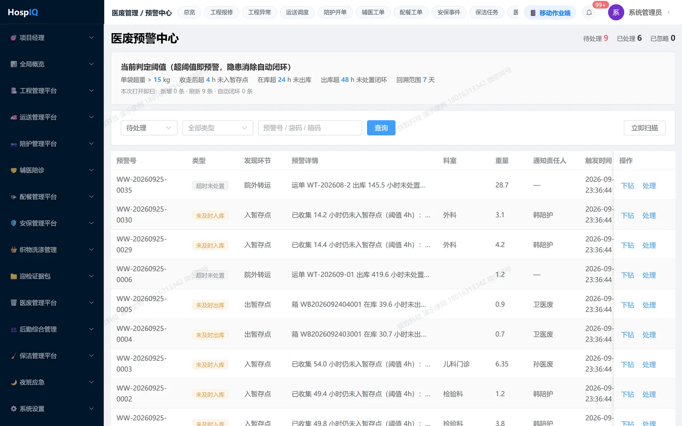Image resolution: width=682 pixels, height=426 pixels.
Task: Focus the 预警号 / 袋码 / 箱码 search field
Action: point(310,128)
